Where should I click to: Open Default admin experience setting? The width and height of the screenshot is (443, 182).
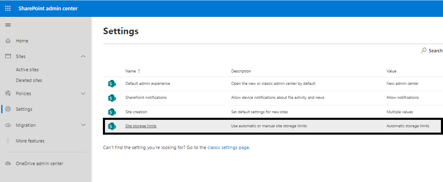[148, 84]
